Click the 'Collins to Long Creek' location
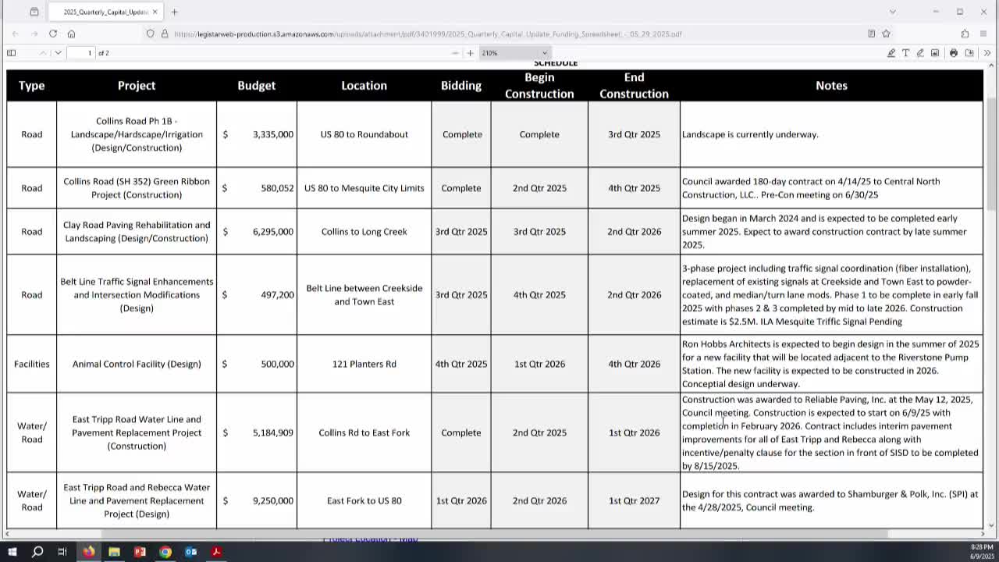Screen dimensions: 999x562 364,232
